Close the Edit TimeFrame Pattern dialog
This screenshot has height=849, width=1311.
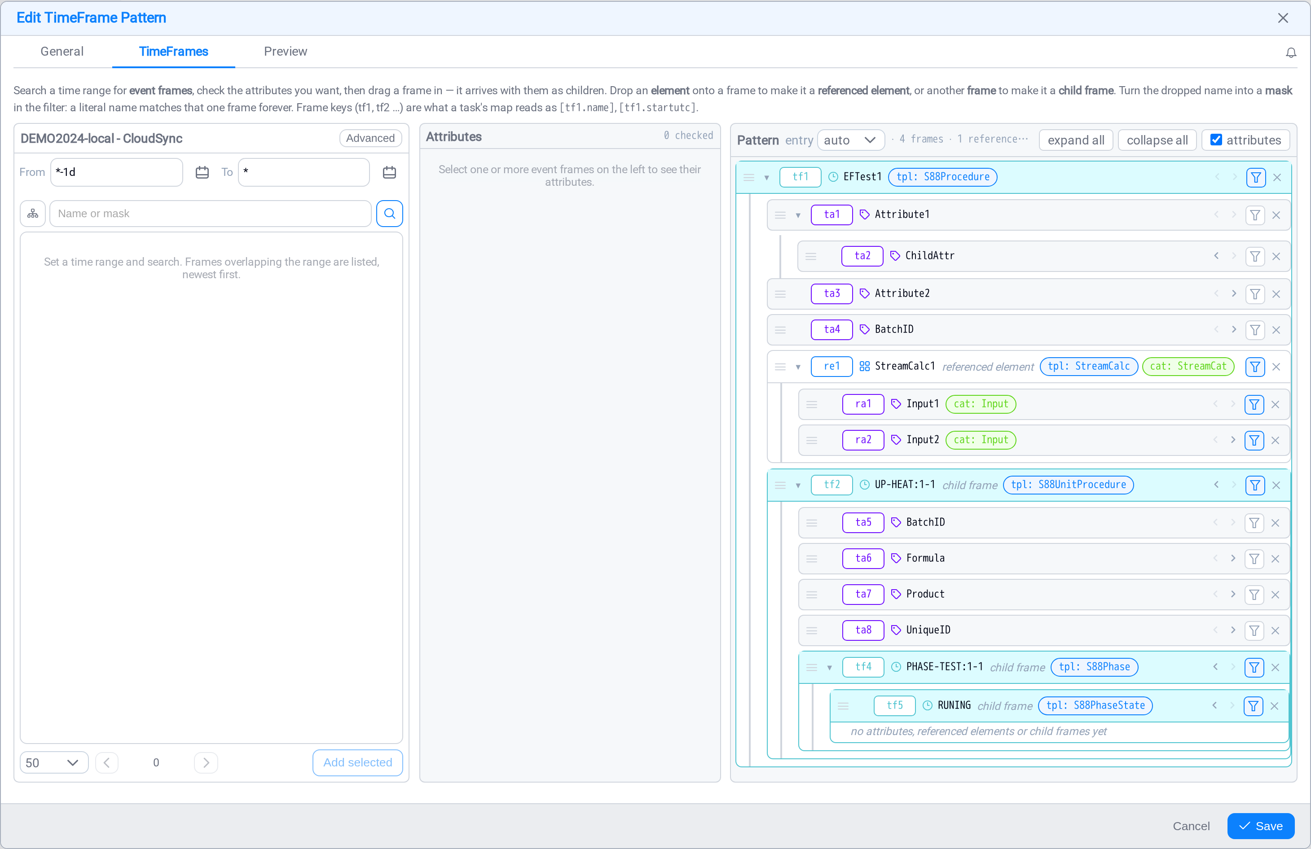(x=1283, y=18)
